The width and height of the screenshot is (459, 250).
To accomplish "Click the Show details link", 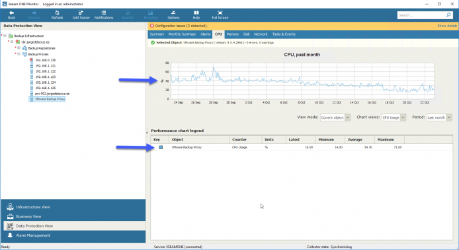I will [x=447, y=26].
